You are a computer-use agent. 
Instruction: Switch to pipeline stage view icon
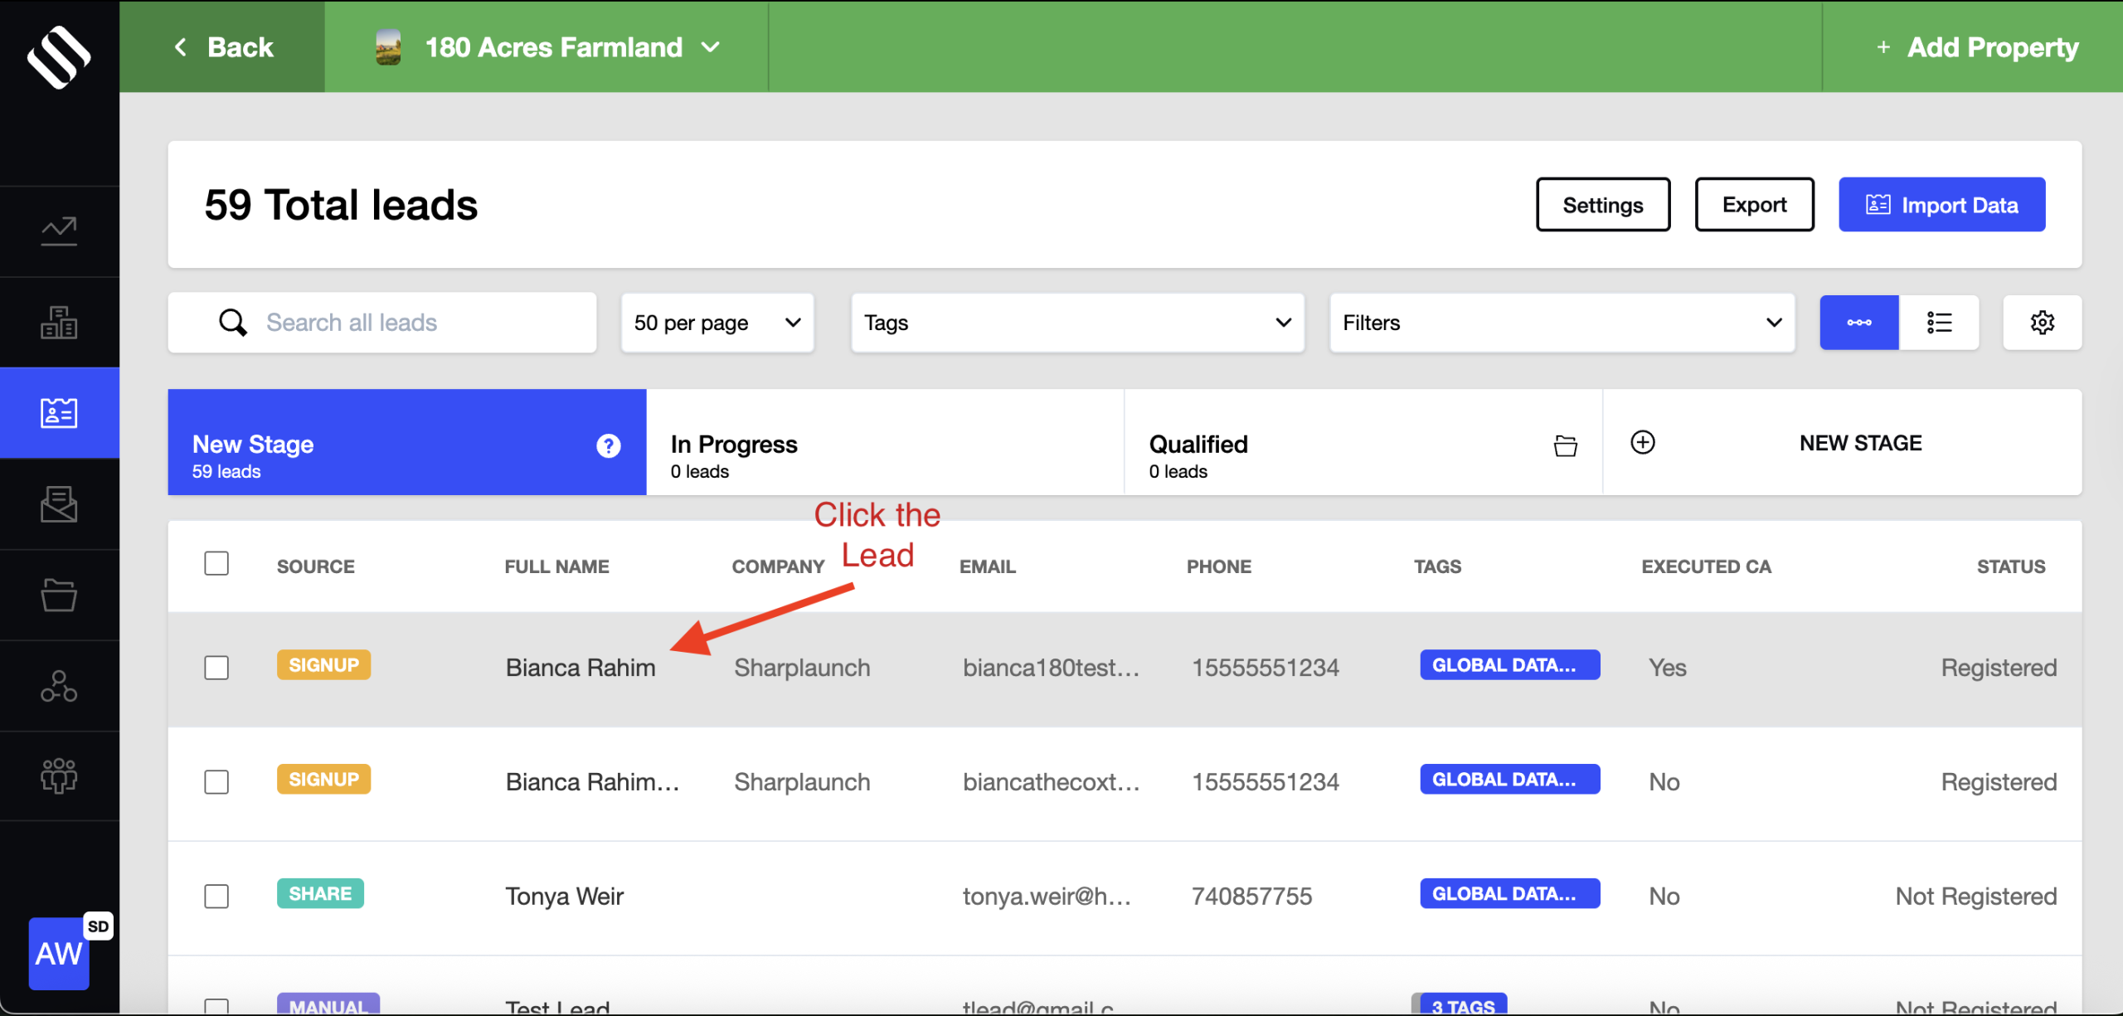tap(1858, 323)
